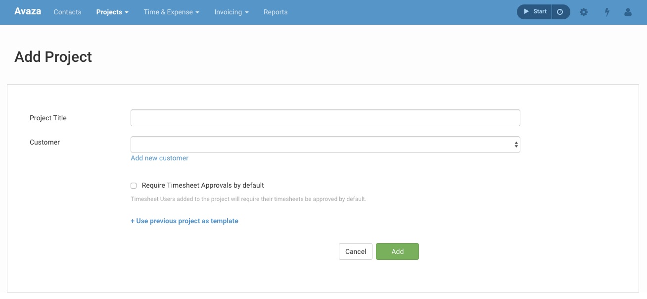This screenshot has height=299, width=647.
Task: Click the Avaza logo
Action: tap(28, 11)
